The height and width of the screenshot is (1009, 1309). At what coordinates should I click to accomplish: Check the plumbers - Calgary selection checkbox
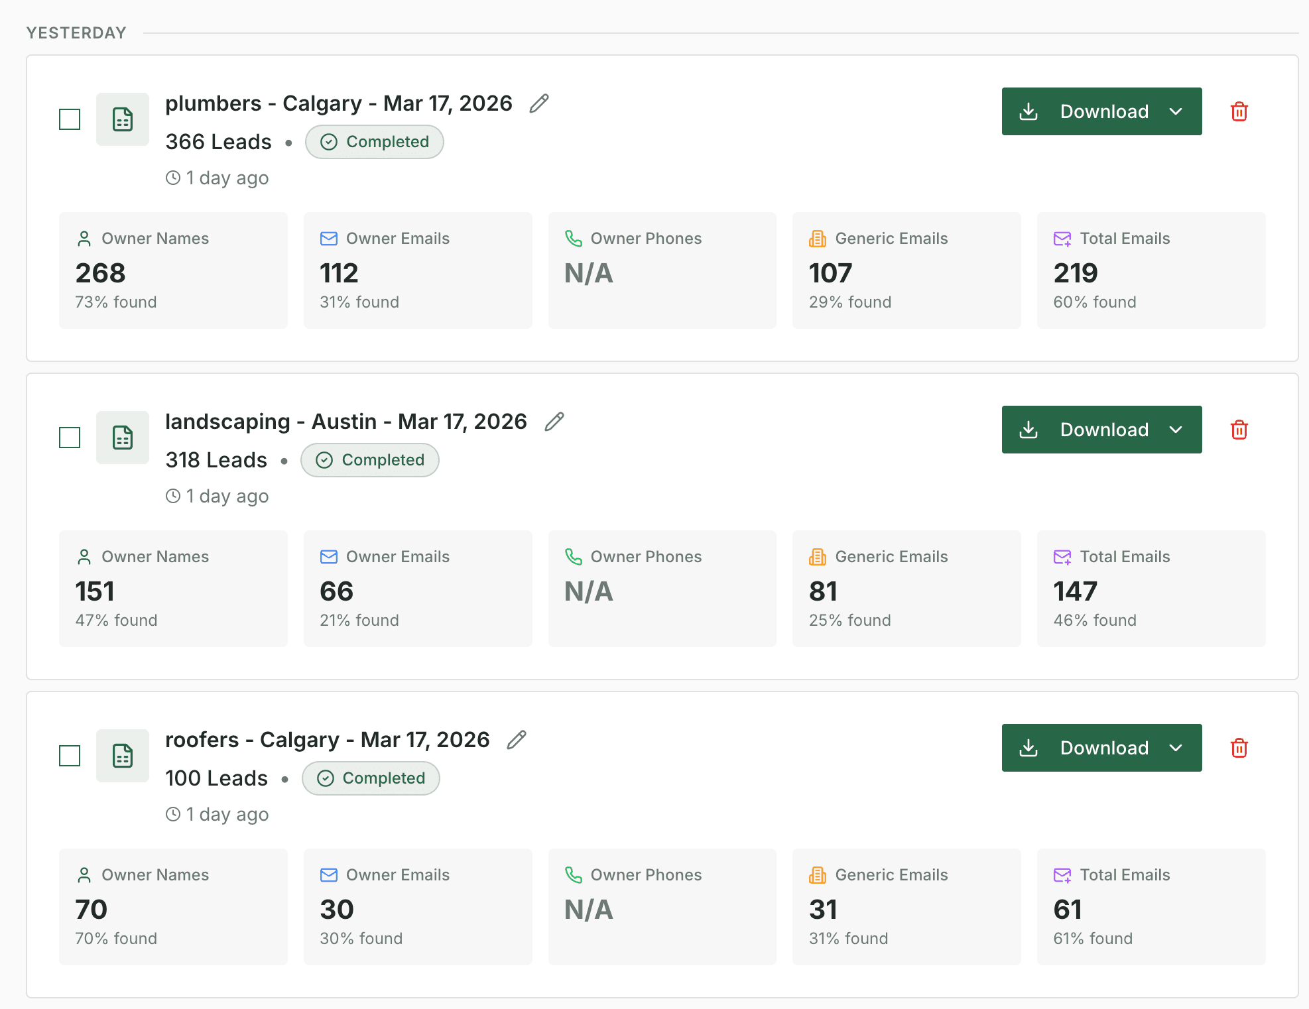coord(69,119)
